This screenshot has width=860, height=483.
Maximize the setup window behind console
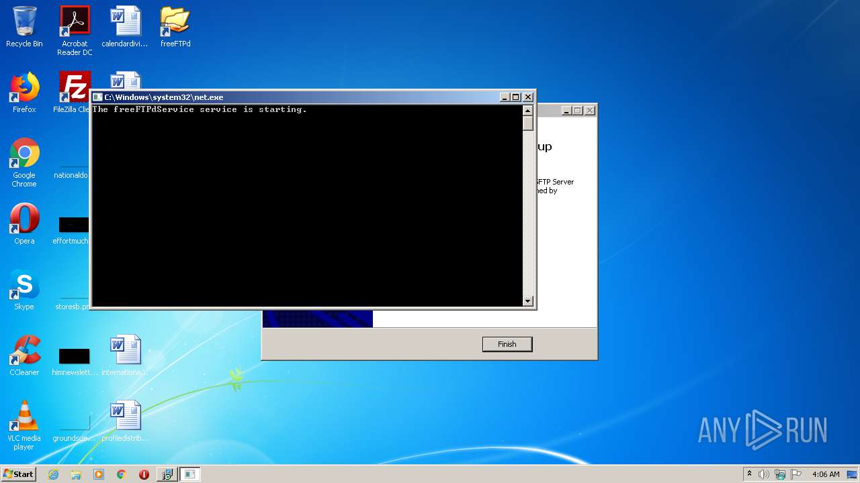(578, 111)
